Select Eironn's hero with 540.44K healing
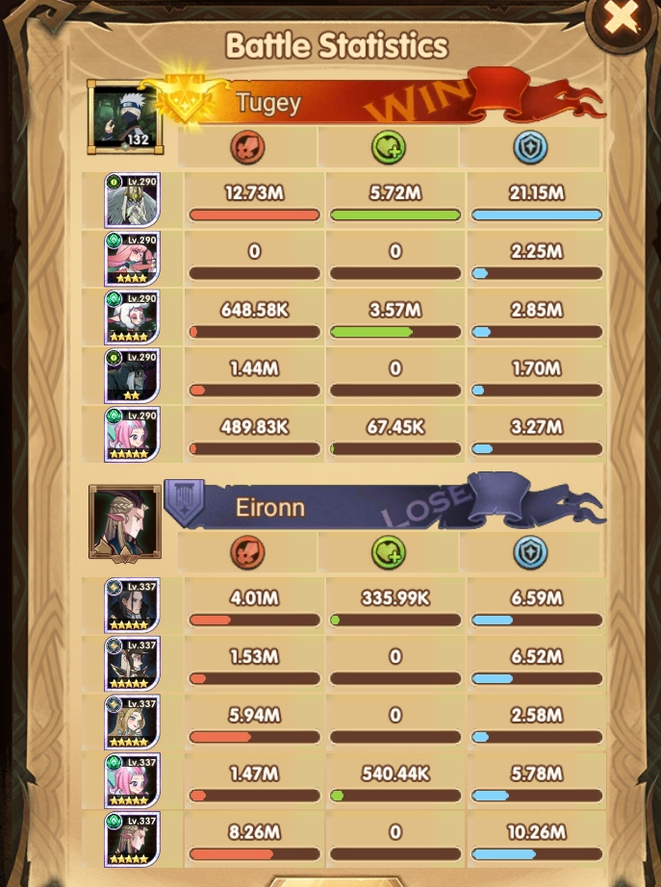The height and width of the screenshot is (887, 661). (133, 780)
